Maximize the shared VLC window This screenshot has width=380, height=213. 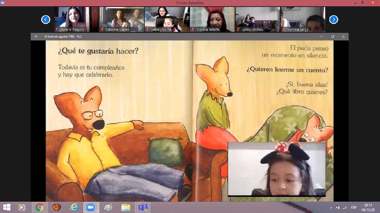(332, 37)
